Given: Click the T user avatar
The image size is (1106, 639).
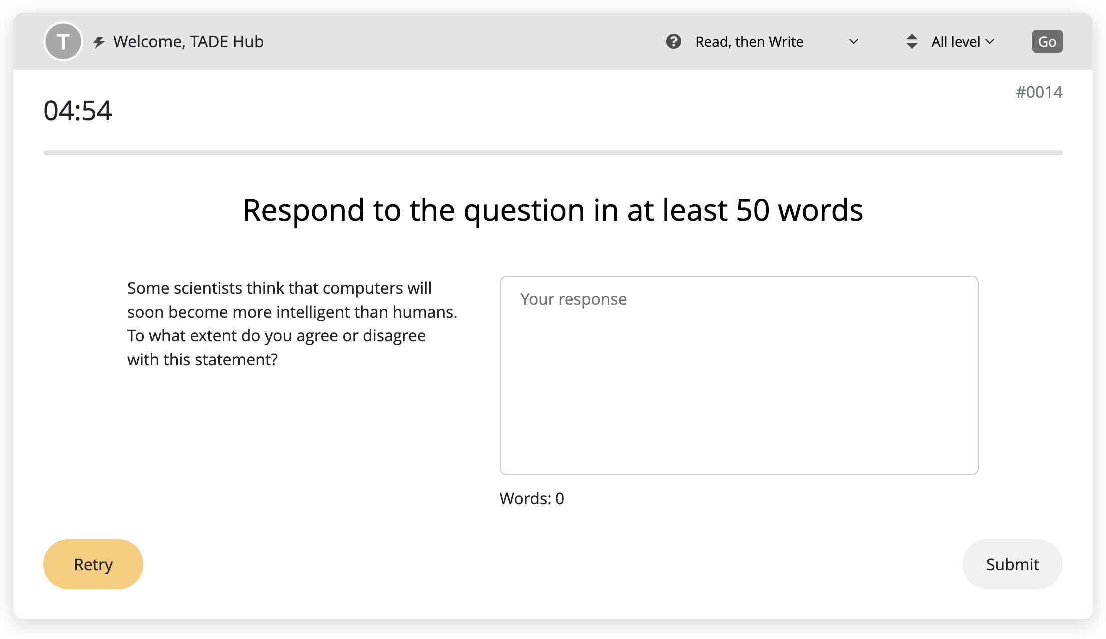Looking at the screenshot, I should 63,41.
